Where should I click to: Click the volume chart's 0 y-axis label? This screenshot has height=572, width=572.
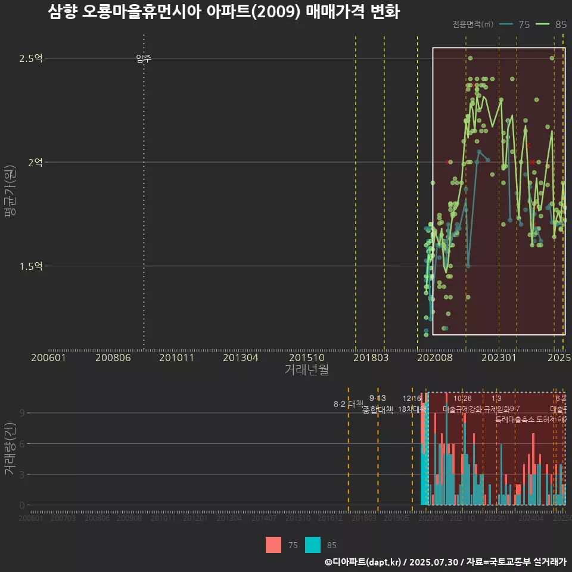(22, 506)
